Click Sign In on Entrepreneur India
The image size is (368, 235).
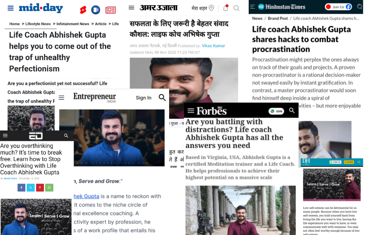(x=144, y=98)
